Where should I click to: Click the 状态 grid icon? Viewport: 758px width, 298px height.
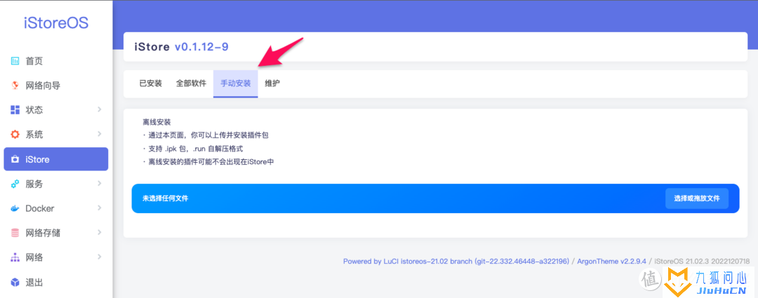click(15, 109)
